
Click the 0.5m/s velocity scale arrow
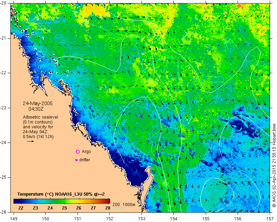[x=30, y=141]
